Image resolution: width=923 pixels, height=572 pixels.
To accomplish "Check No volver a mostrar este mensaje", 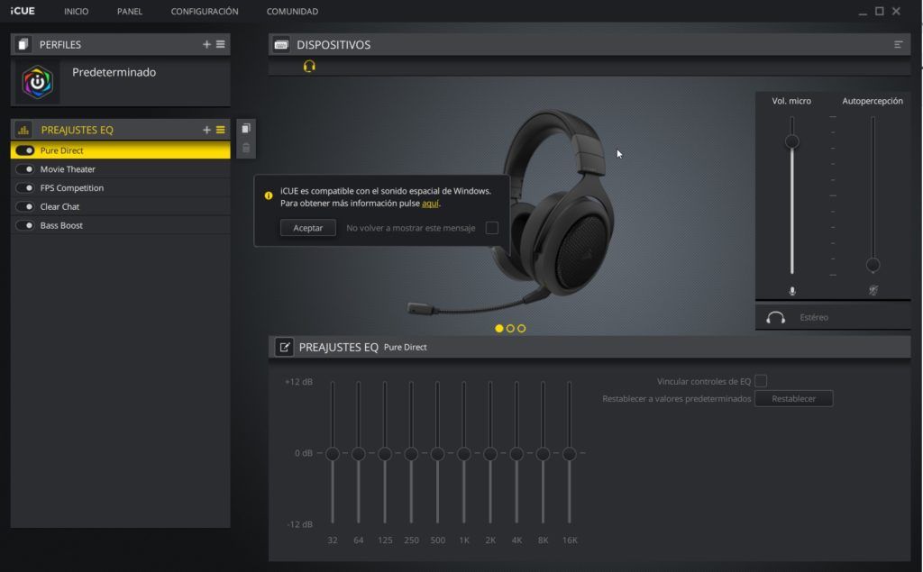I will (492, 228).
